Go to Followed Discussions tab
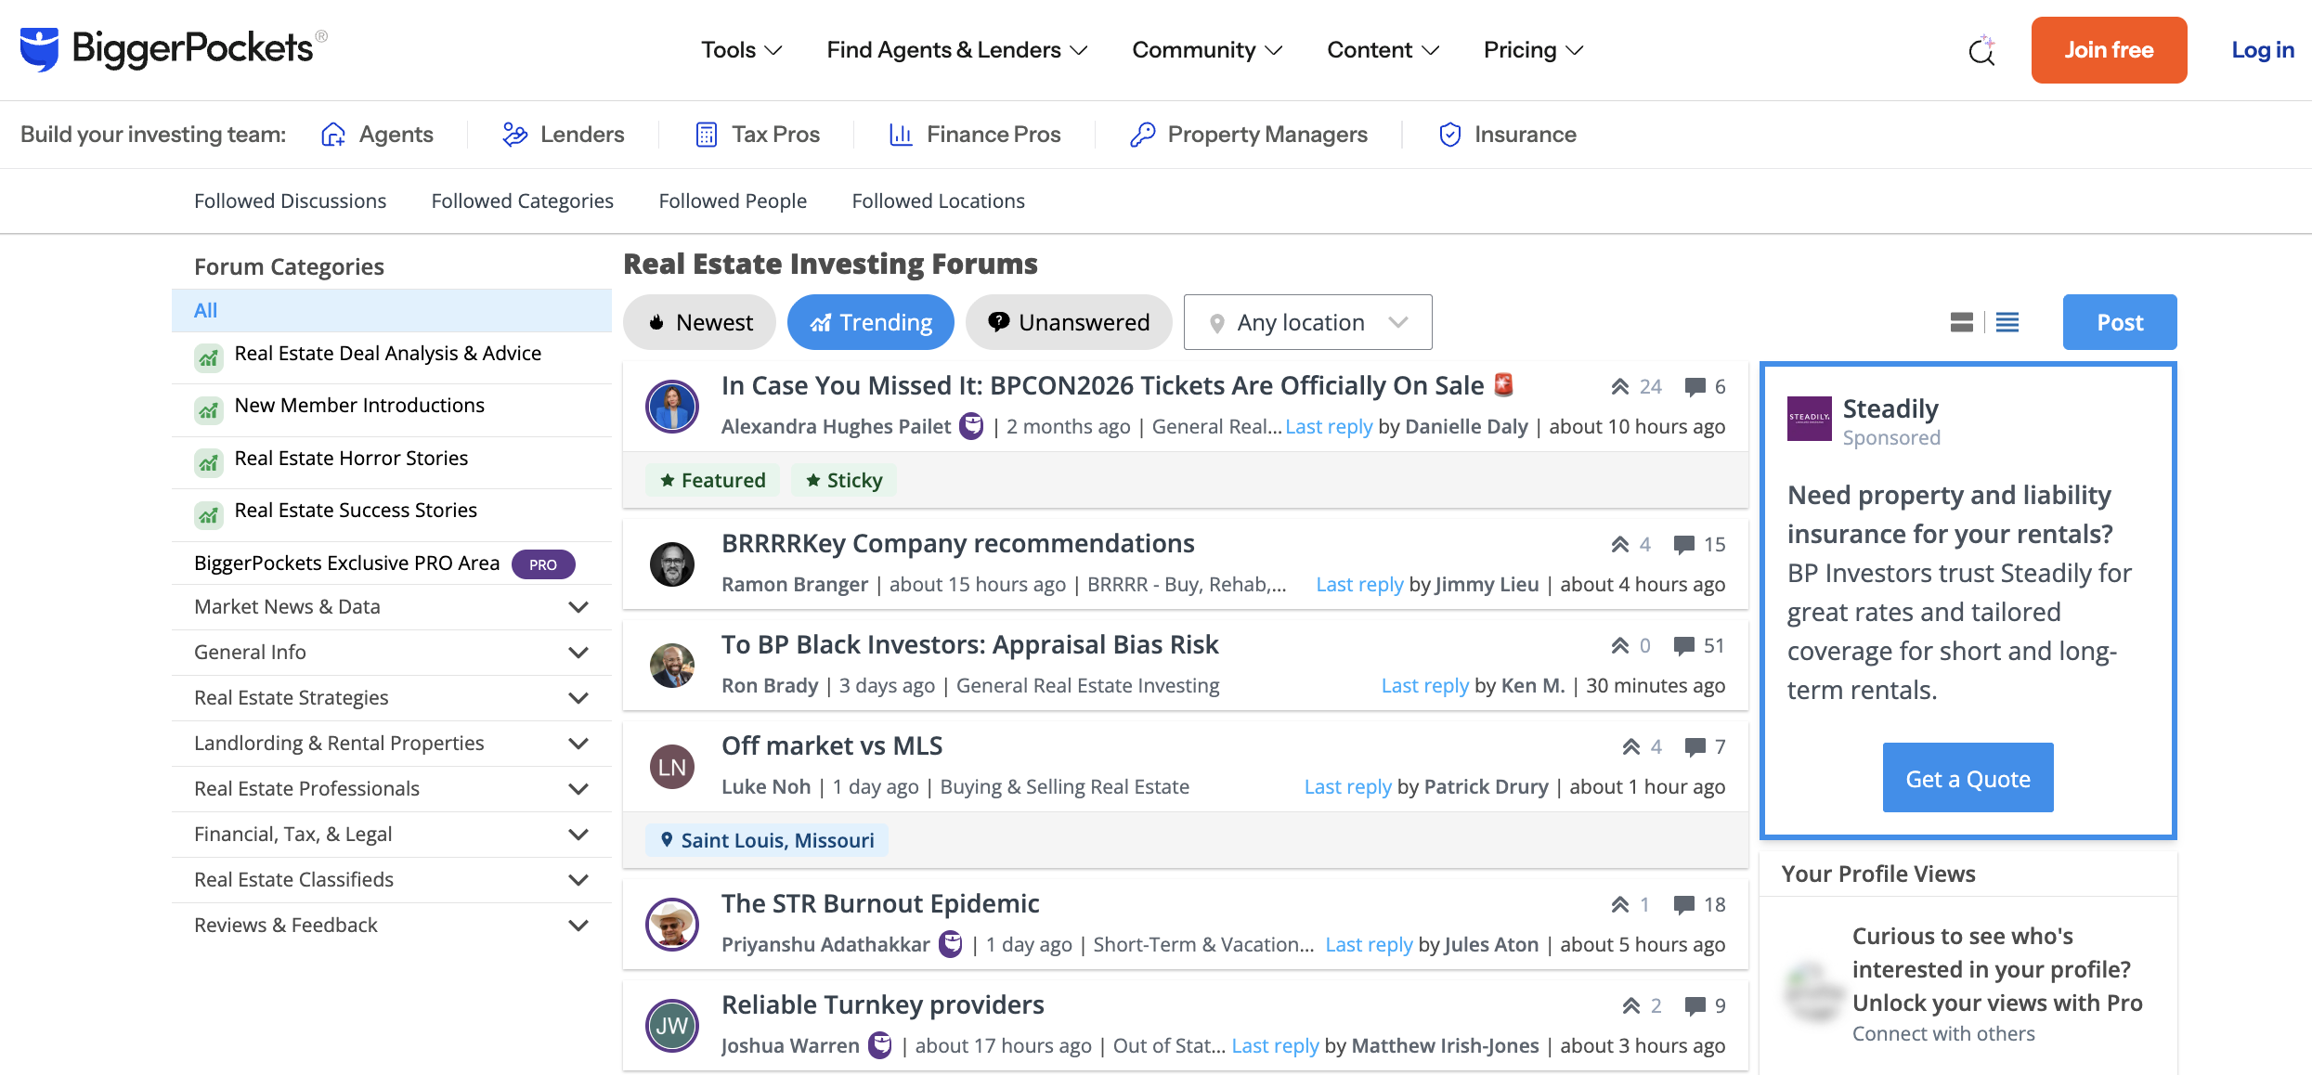 point(290,201)
